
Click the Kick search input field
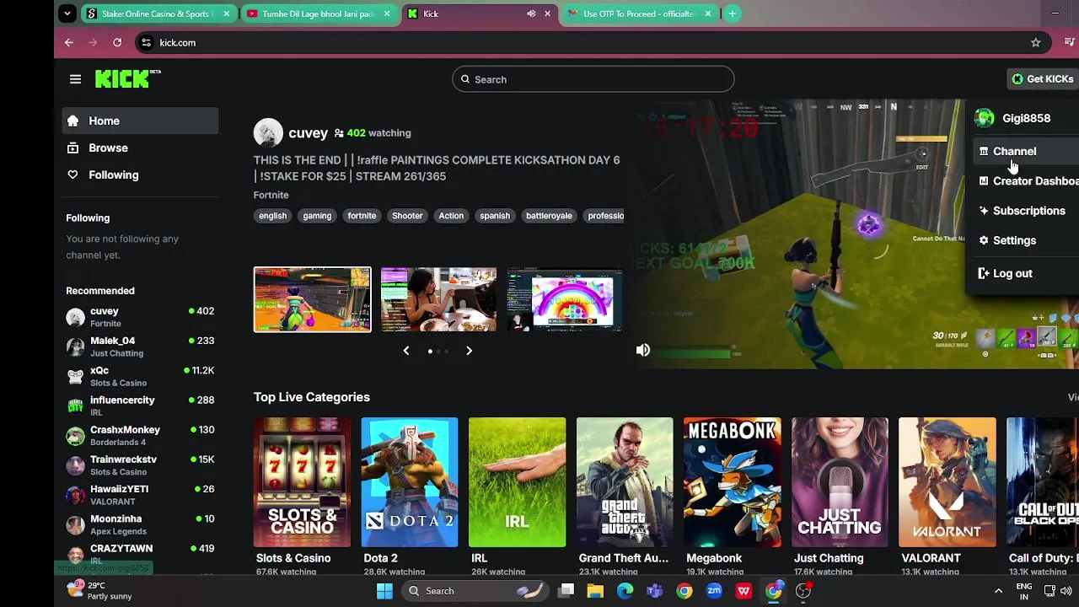click(593, 79)
